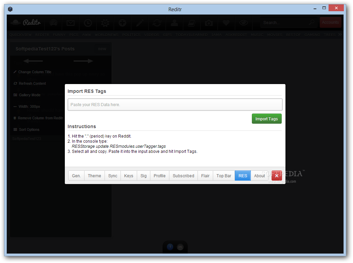The width and height of the screenshot is (353, 263).
Task: Switch to the Gen. settings tab
Action: (x=76, y=176)
